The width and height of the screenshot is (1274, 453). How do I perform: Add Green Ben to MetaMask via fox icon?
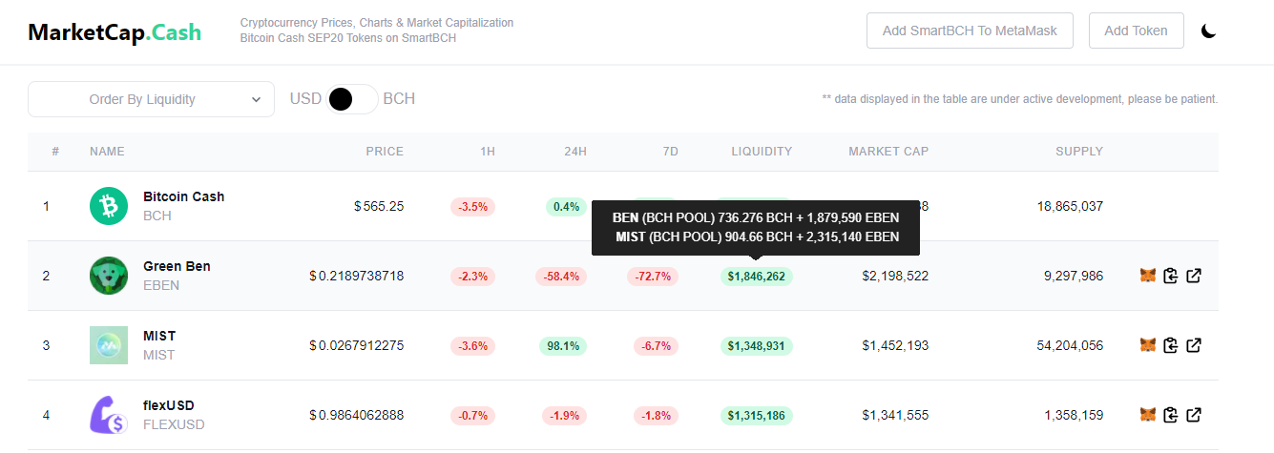1148,276
